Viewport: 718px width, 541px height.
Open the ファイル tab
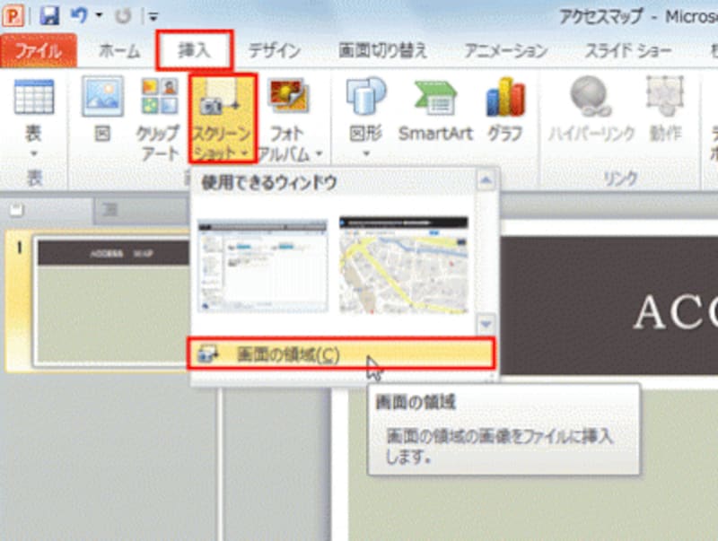click(39, 50)
